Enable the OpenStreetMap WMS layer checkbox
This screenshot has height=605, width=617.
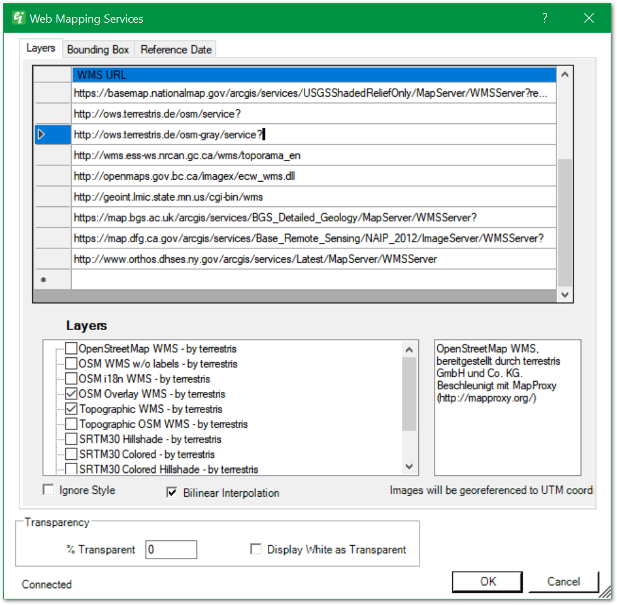pyautogui.click(x=72, y=348)
